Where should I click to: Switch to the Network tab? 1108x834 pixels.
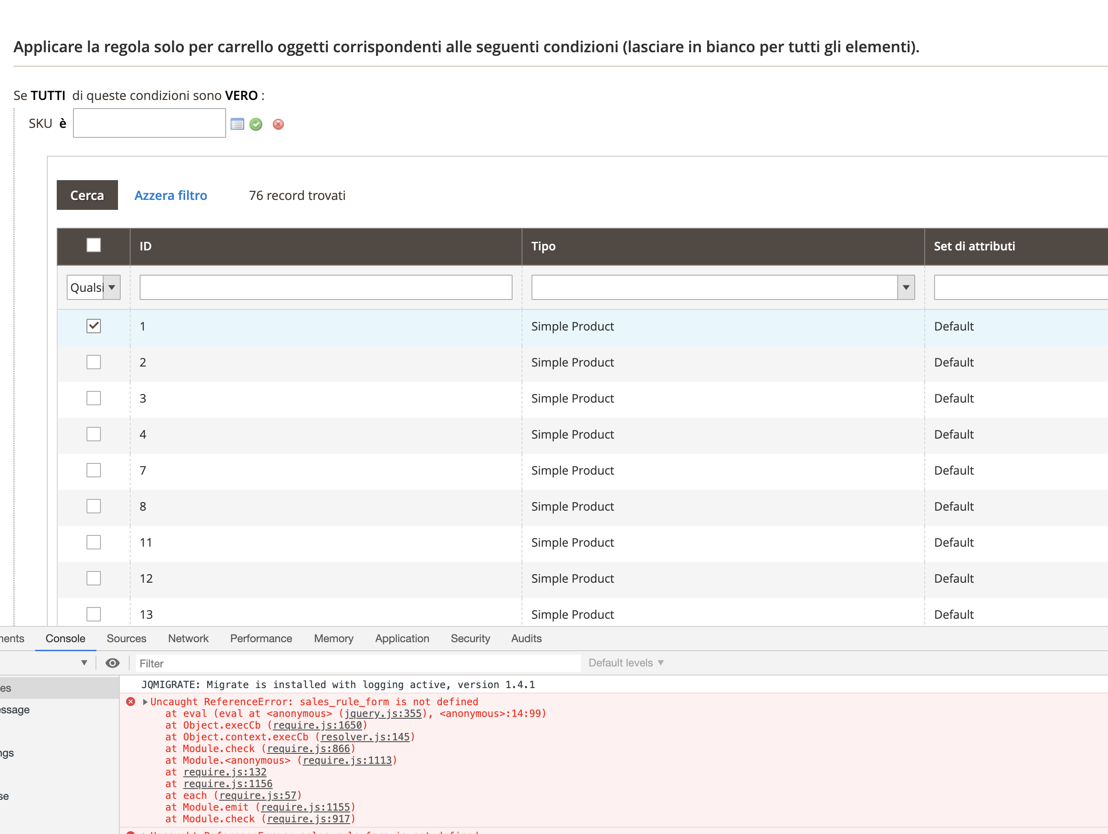point(188,638)
